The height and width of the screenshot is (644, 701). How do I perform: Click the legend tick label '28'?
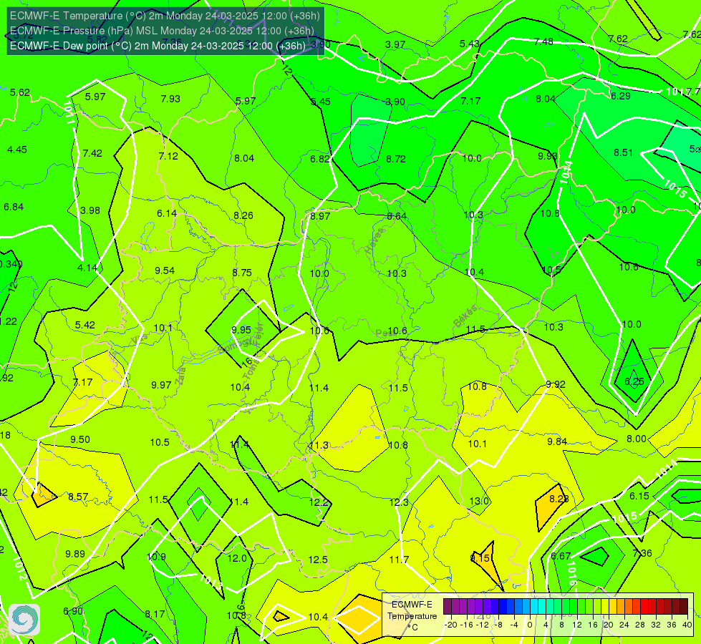(x=639, y=625)
